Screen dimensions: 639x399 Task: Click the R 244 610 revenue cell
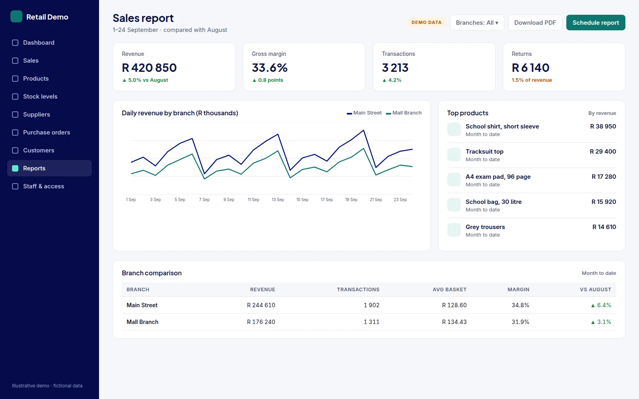261,305
